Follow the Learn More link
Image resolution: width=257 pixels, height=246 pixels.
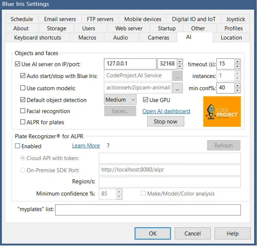pos(86,146)
